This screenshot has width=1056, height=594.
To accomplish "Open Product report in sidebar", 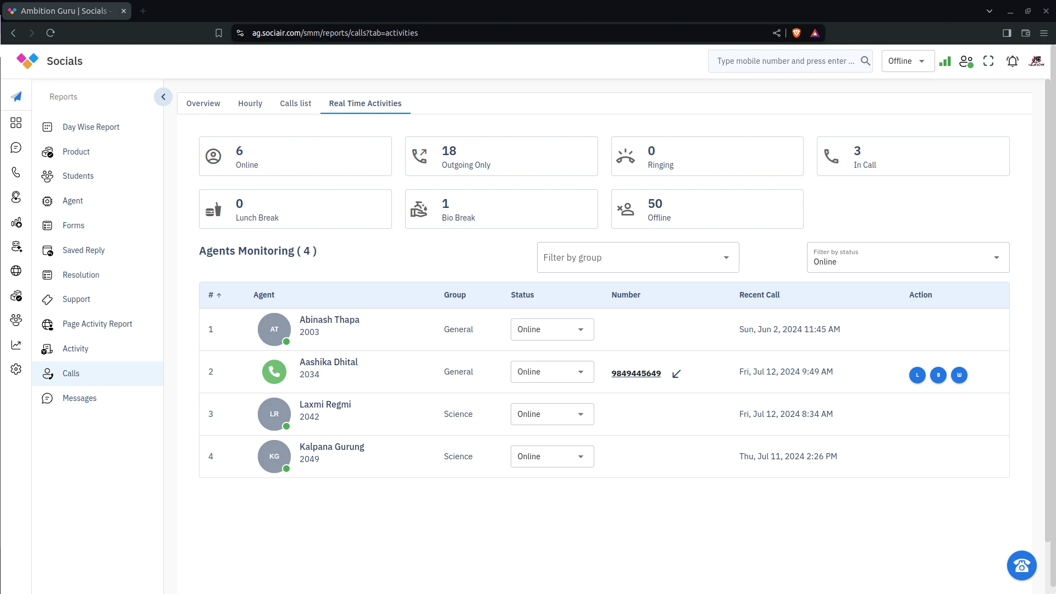I will [x=97, y=152].
